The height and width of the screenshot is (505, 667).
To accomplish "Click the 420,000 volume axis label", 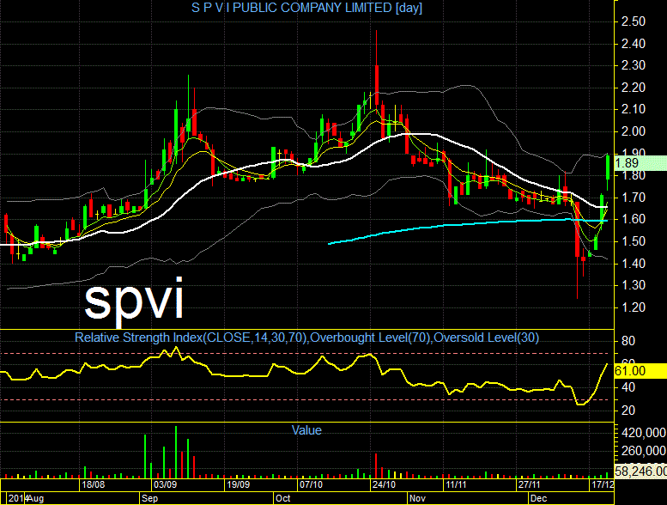I will [644, 433].
